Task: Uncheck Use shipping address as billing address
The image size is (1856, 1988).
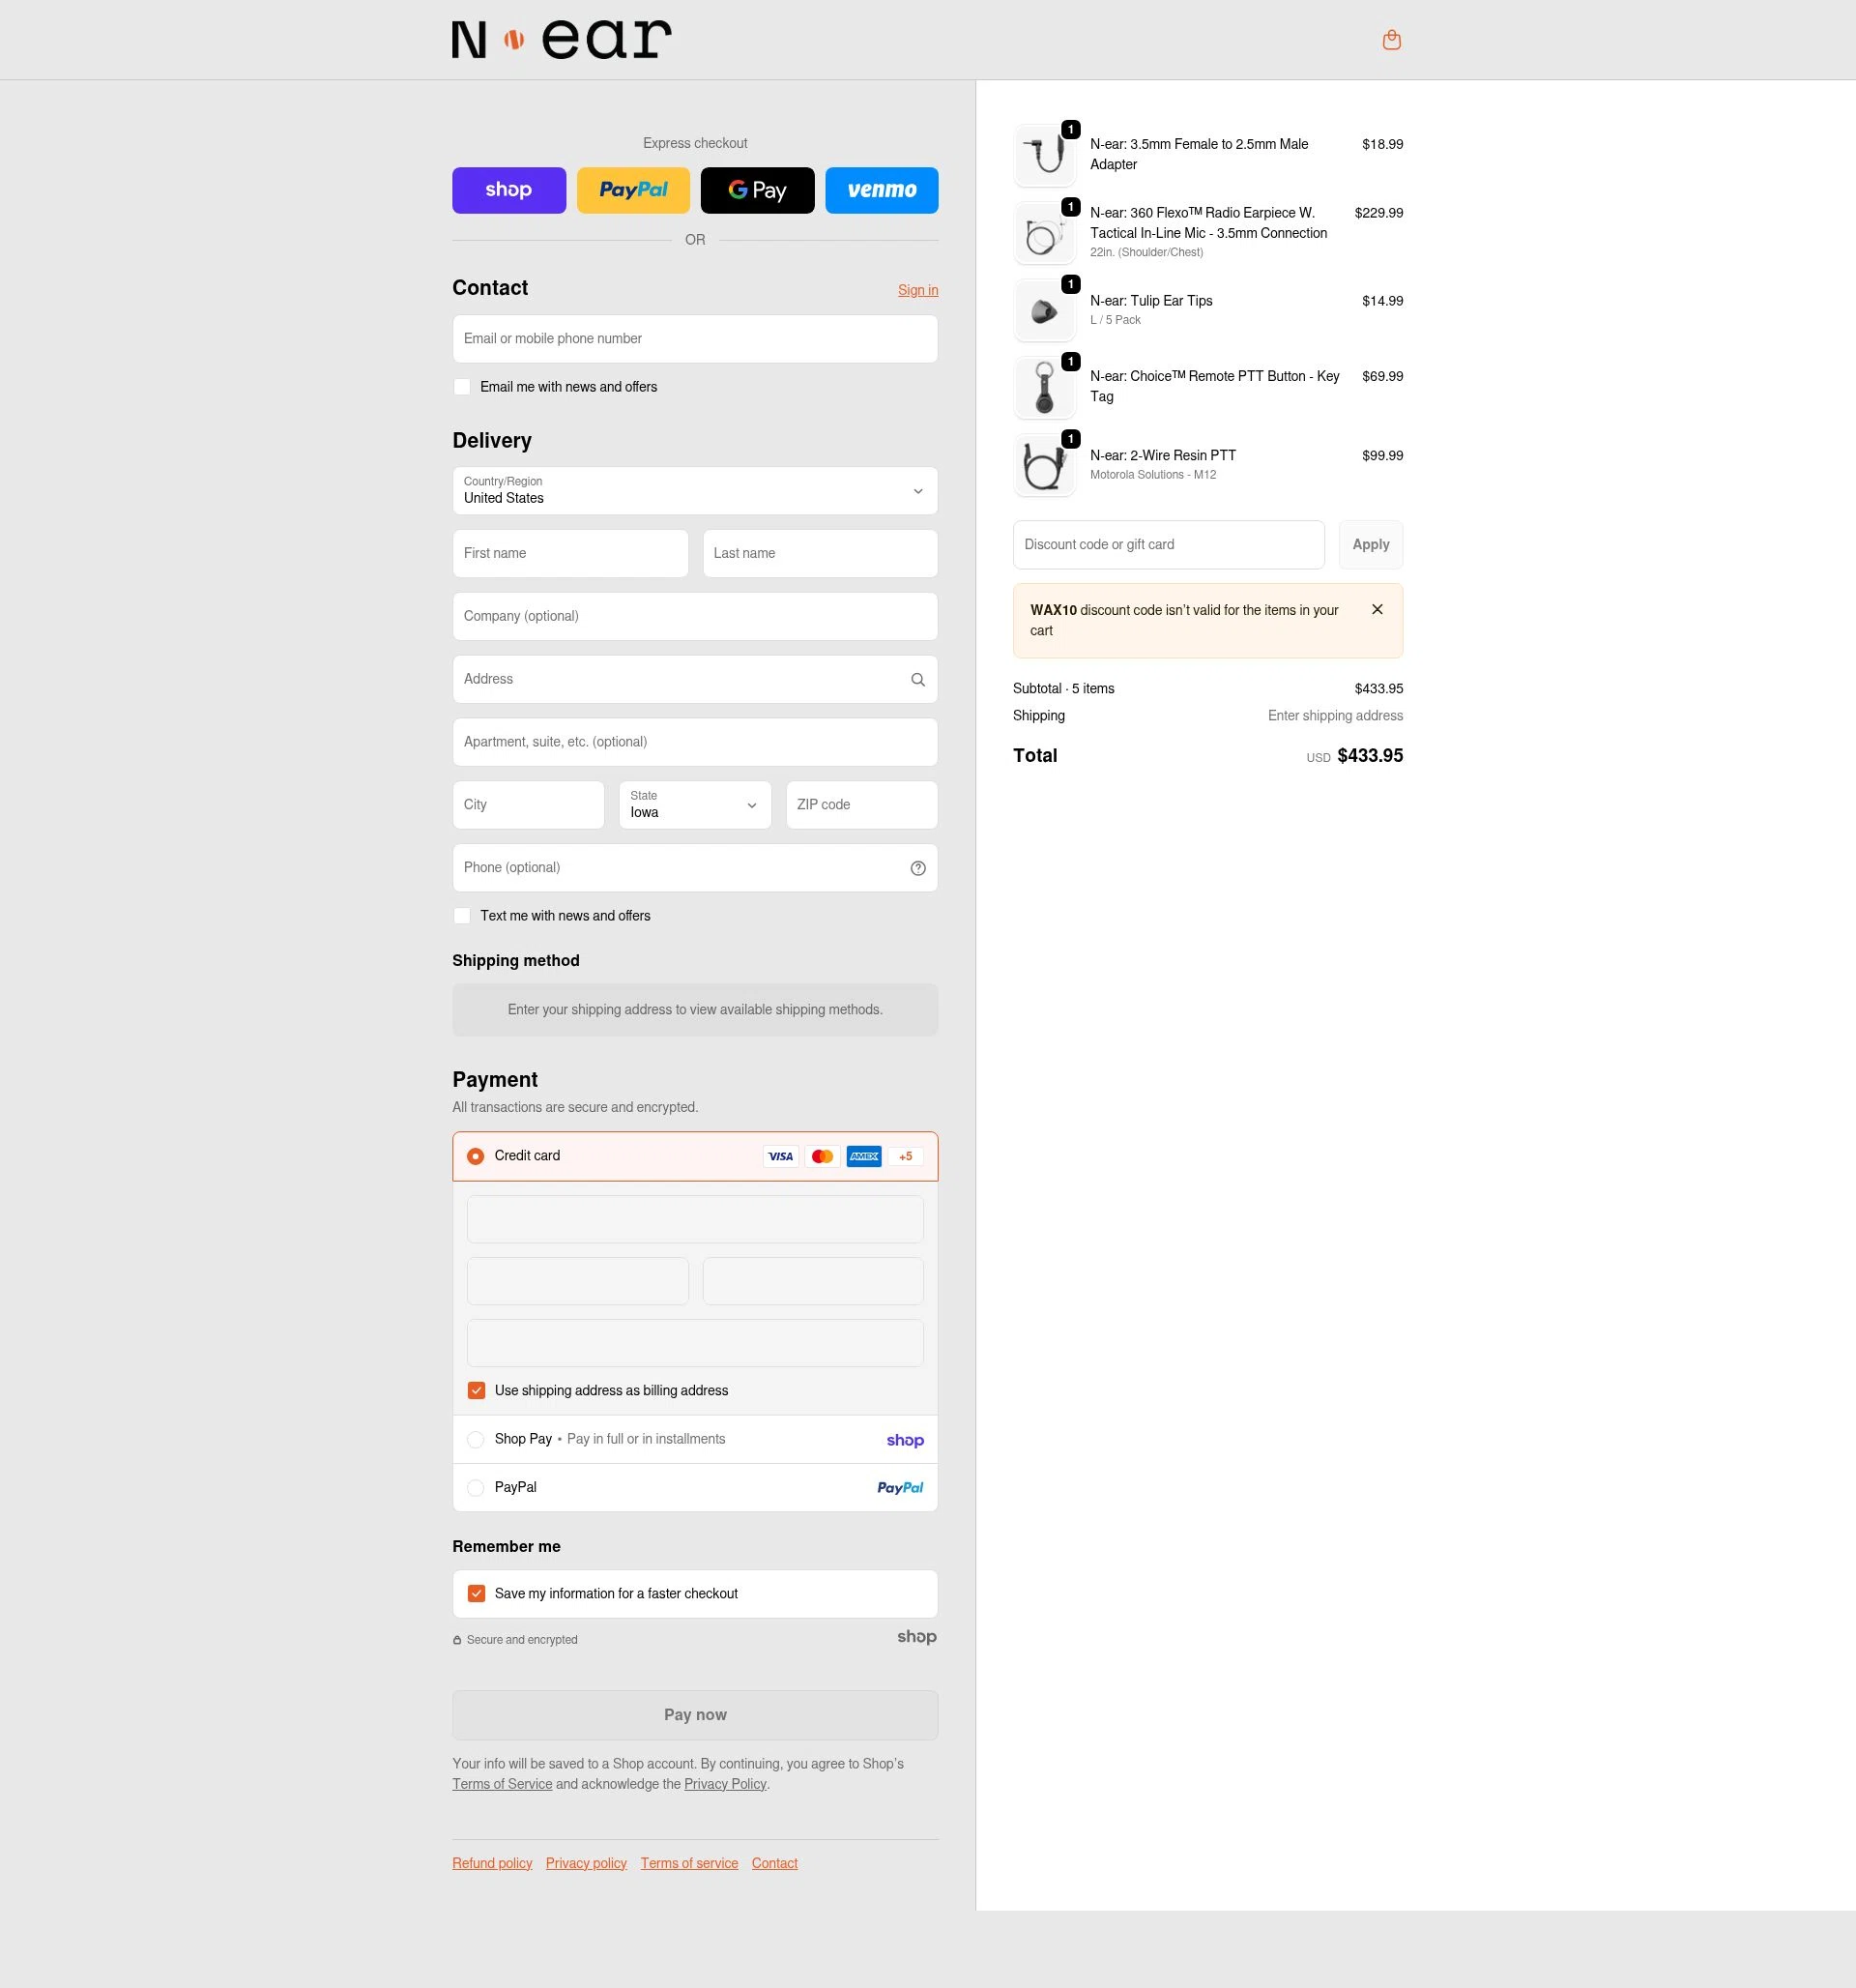Action: (476, 1390)
